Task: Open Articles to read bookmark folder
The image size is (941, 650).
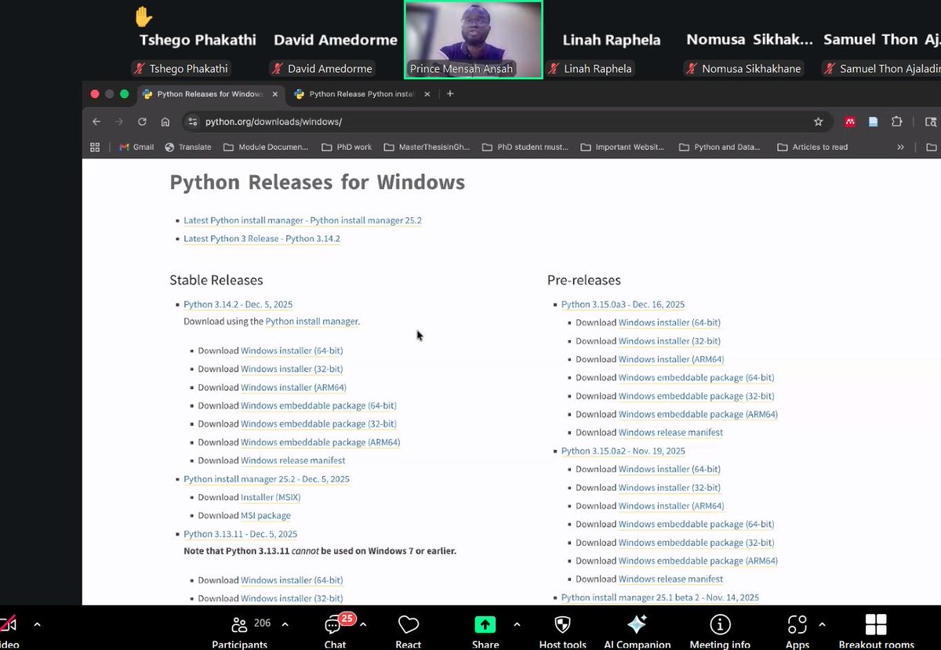Action: point(812,147)
